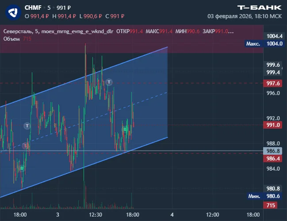Click the red 997.6 price level tag

click(x=272, y=84)
